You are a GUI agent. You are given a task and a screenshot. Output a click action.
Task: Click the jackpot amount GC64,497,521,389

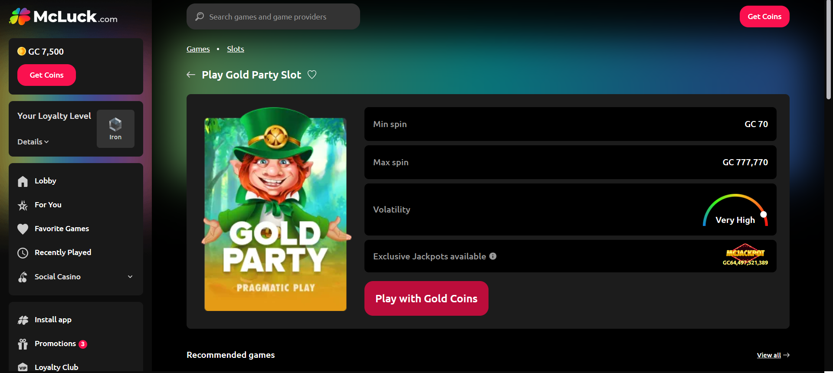745,263
